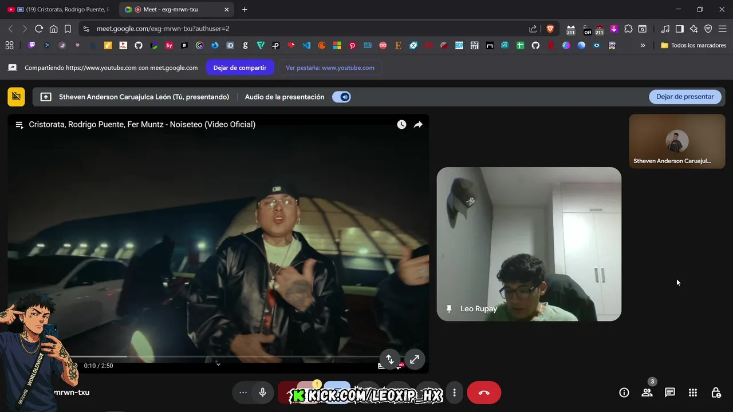Image resolution: width=733 pixels, height=412 pixels.
Task: Reload the page
Action: 39,29
